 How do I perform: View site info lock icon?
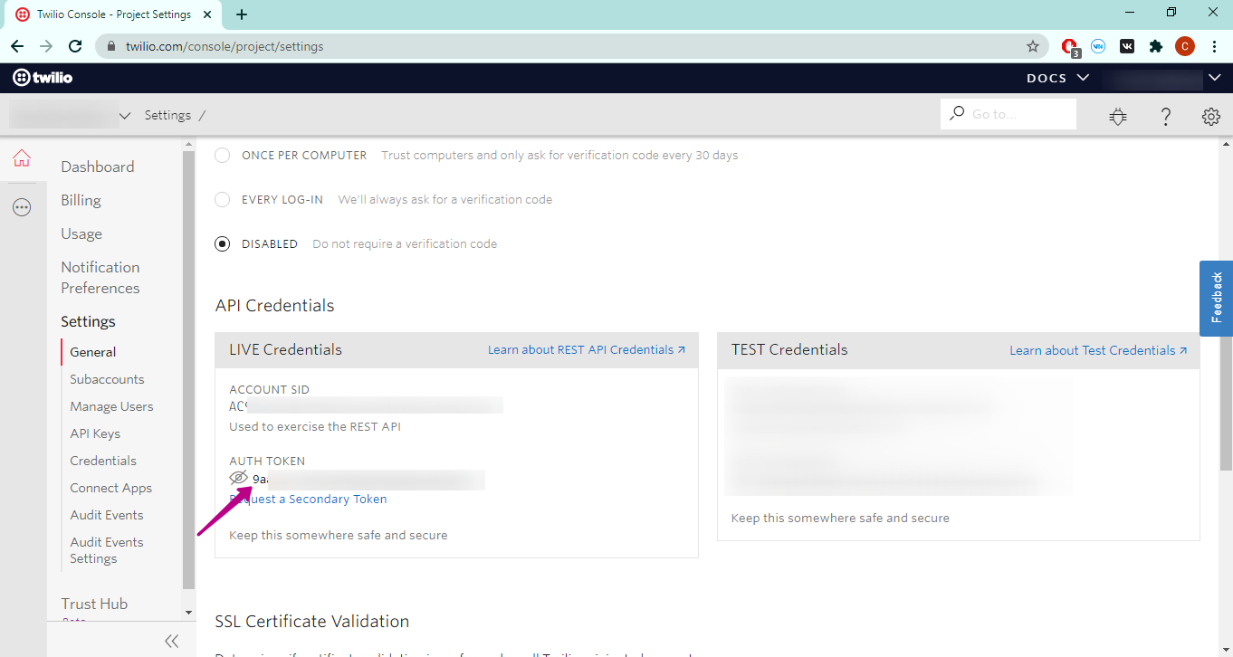tap(113, 46)
